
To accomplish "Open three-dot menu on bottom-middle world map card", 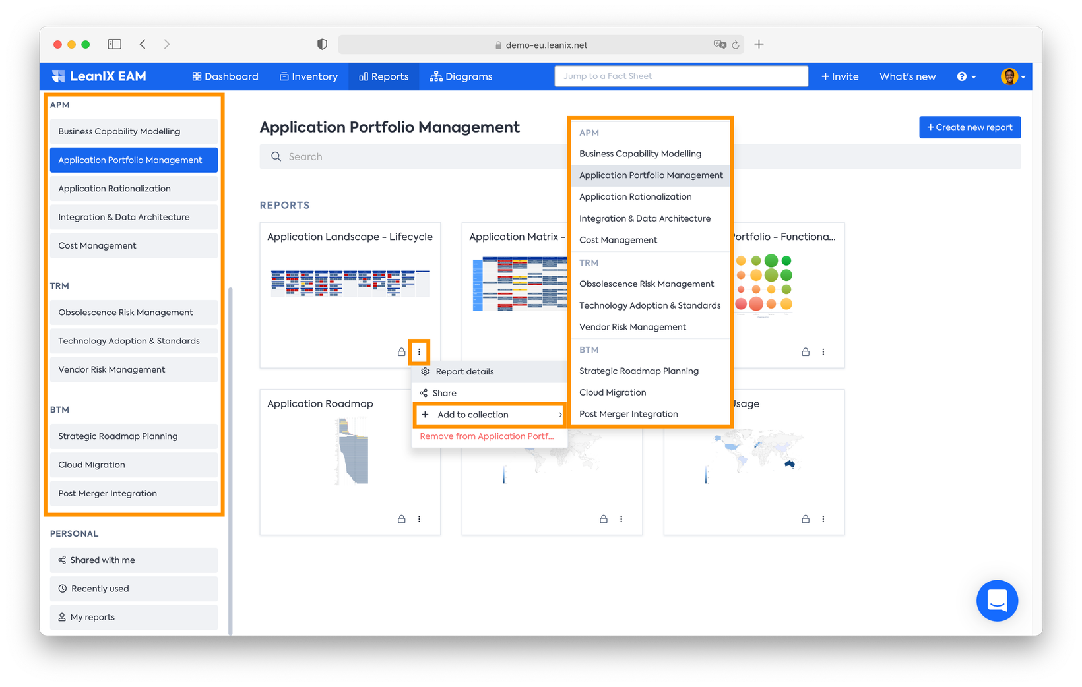I will 621,519.
